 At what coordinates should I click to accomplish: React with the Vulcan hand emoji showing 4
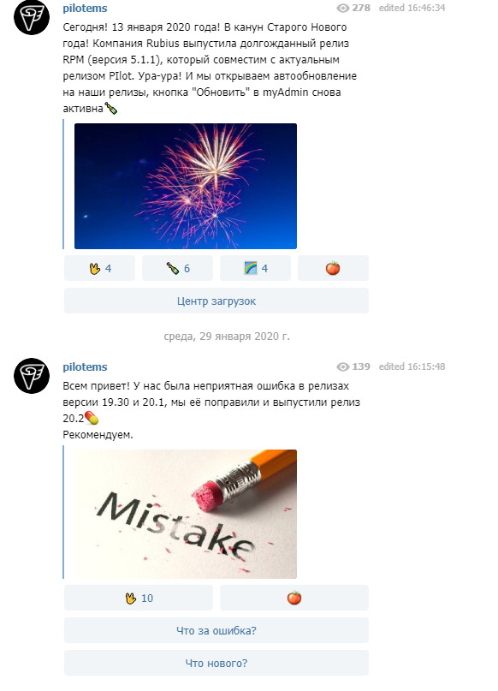tap(99, 268)
